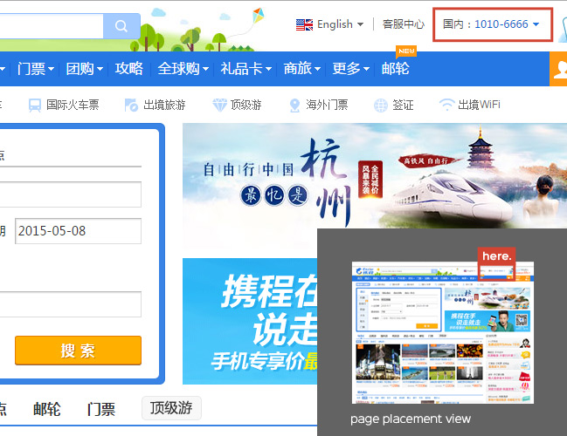Go to the 邮轮 NEW navigation item
Viewport: 567px width, 436px height.
click(395, 69)
